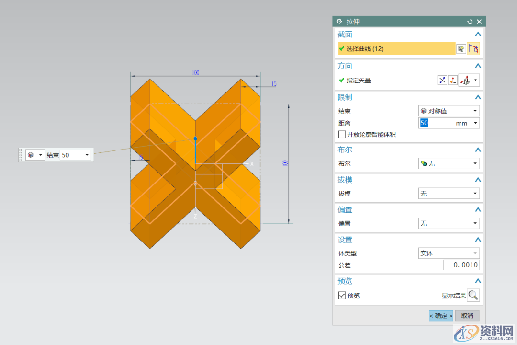Screen dimensions: 517x345
Task: Uncheck the 预览 checkbox
Action: (x=342, y=295)
